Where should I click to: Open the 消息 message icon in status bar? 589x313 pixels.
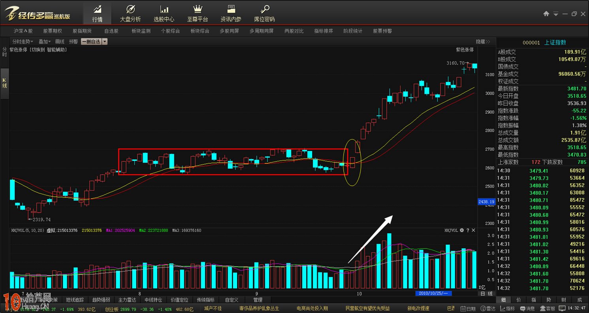point(527,309)
